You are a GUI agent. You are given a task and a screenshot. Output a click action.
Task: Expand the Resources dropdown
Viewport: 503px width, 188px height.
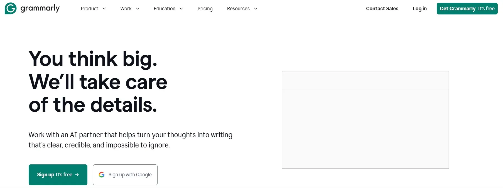point(255,9)
